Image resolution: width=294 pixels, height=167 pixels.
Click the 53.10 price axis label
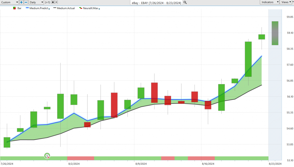[290, 160]
